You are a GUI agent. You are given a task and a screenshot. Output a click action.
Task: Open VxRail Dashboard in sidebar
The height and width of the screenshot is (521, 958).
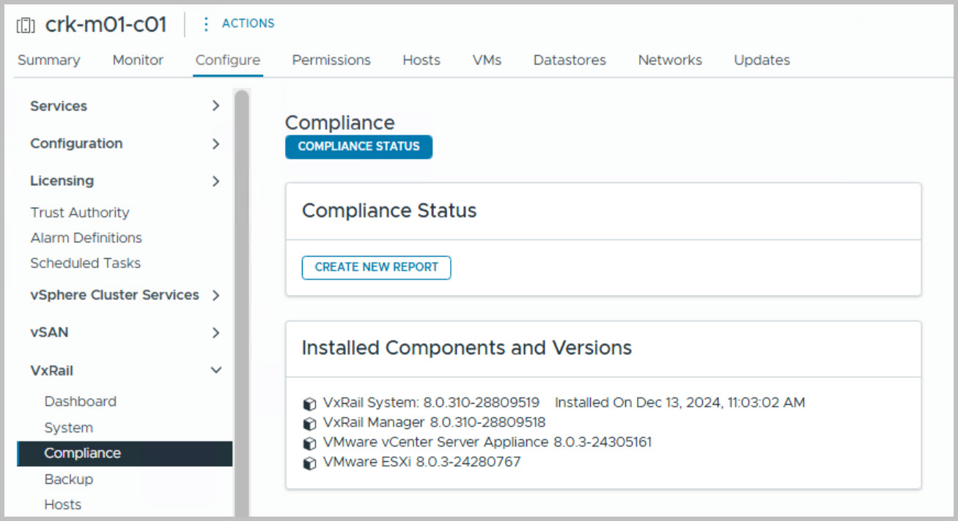[80, 401]
